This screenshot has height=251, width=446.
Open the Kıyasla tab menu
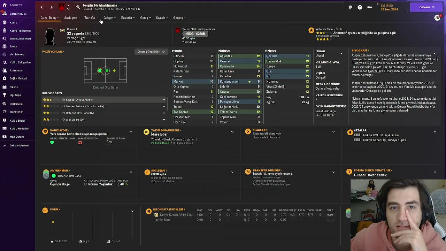coord(162,18)
